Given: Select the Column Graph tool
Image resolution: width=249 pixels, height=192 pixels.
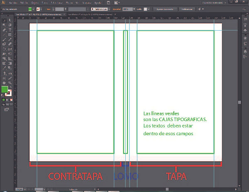Looking at the screenshot, I should tap(10, 73).
